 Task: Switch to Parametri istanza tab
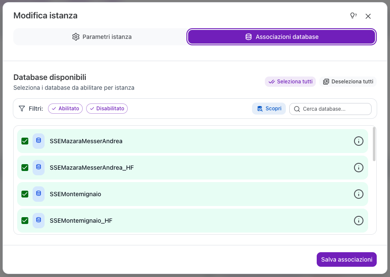[102, 37]
